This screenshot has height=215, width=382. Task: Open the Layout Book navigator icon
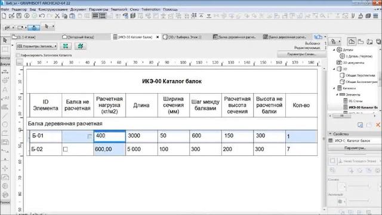point(370,41)
